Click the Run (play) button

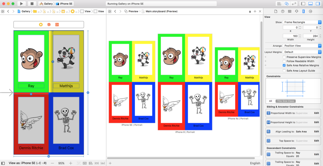pos(21,4)
